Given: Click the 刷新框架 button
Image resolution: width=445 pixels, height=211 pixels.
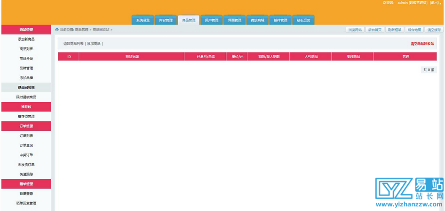Looking at the screenshot, I should click(x=395, y=30).
